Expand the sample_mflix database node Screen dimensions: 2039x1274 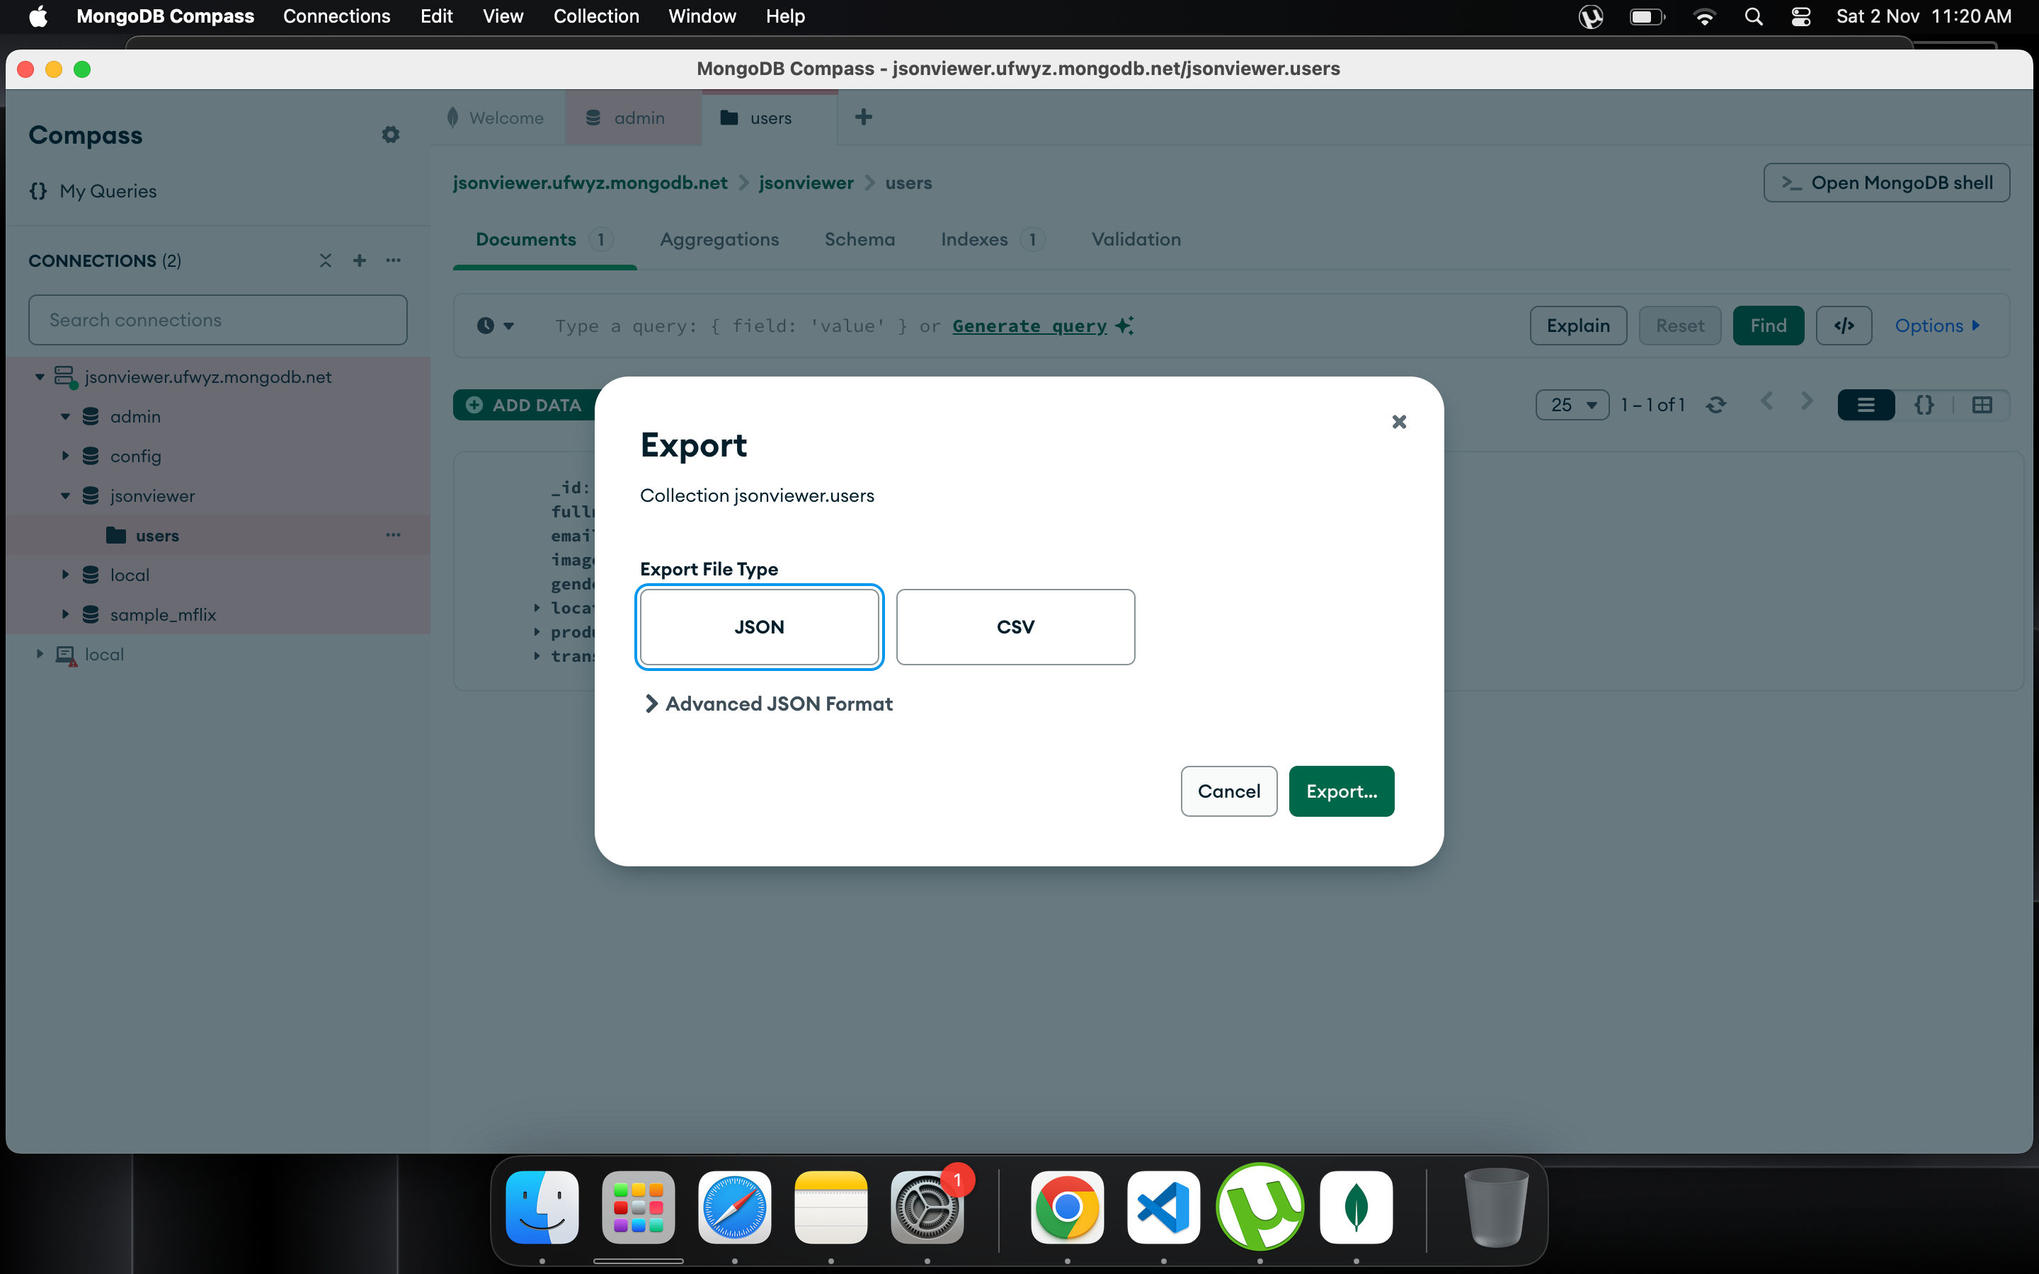point(65,614)
